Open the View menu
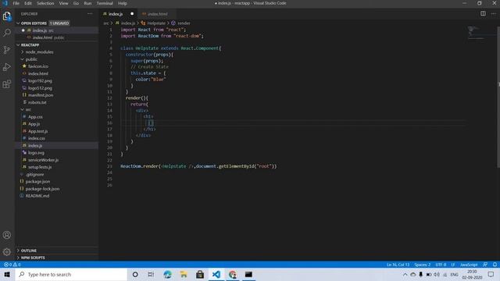500x281 pixels. [x=63, y=3]
